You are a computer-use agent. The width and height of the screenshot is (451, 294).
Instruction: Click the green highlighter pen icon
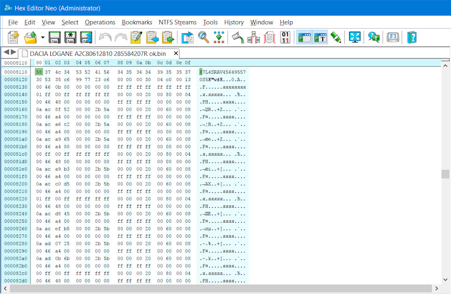(x=335, y=38)
